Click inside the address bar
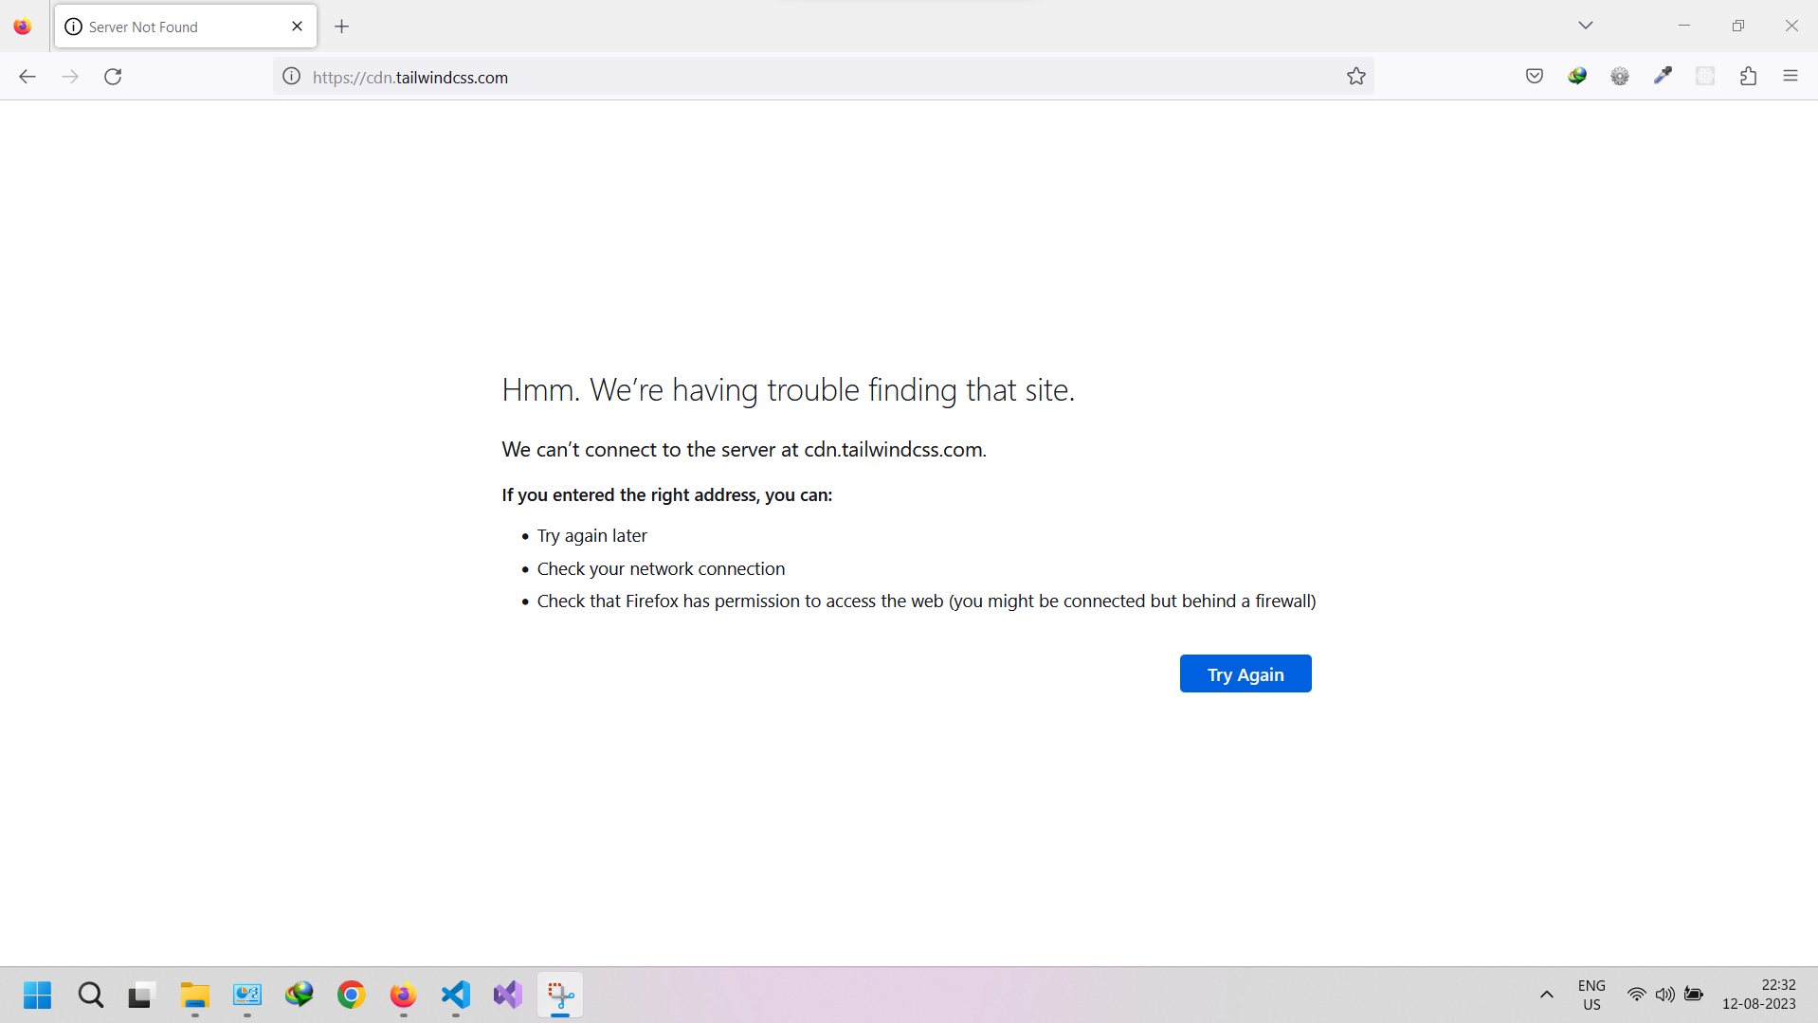The height and width of the screenshot is (1023, 1818). (x=758, y=77)
